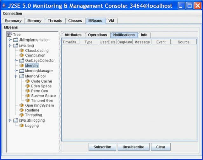Click the Tree root icon
Image resolution: width=203 pixels, height=160 pixels.
click(x=10, y=34)
